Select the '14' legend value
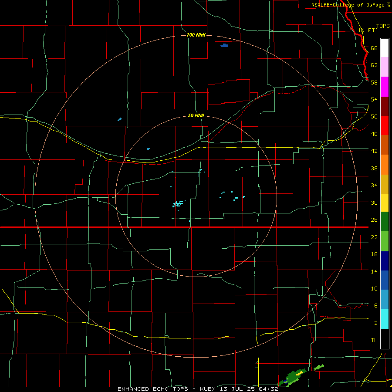 click(374, 271)
